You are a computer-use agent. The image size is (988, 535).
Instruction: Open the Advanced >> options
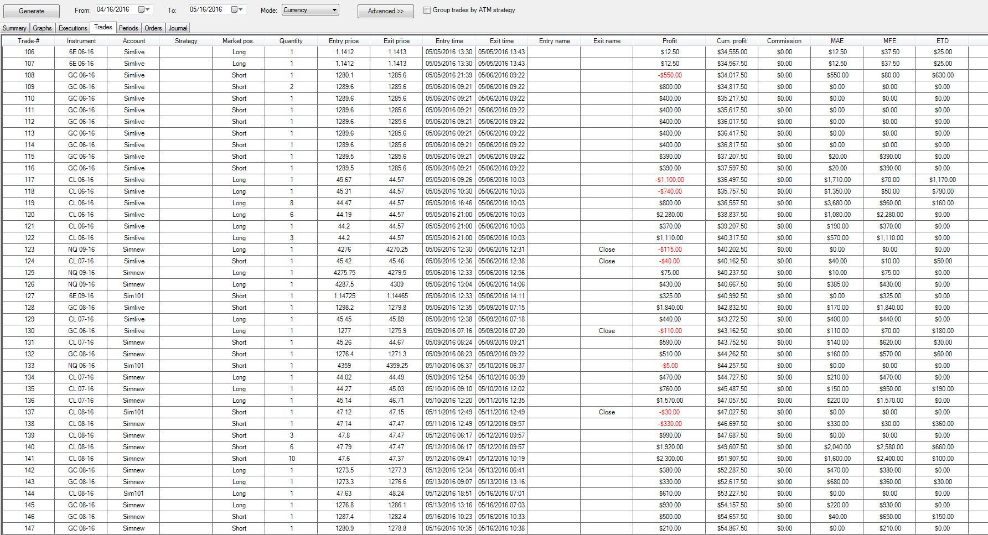[386, 11]
